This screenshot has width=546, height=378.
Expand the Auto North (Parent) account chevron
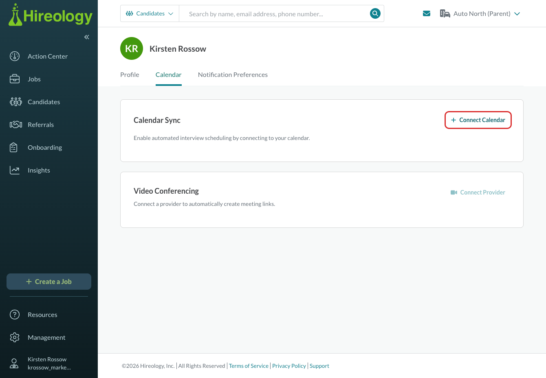517,14
